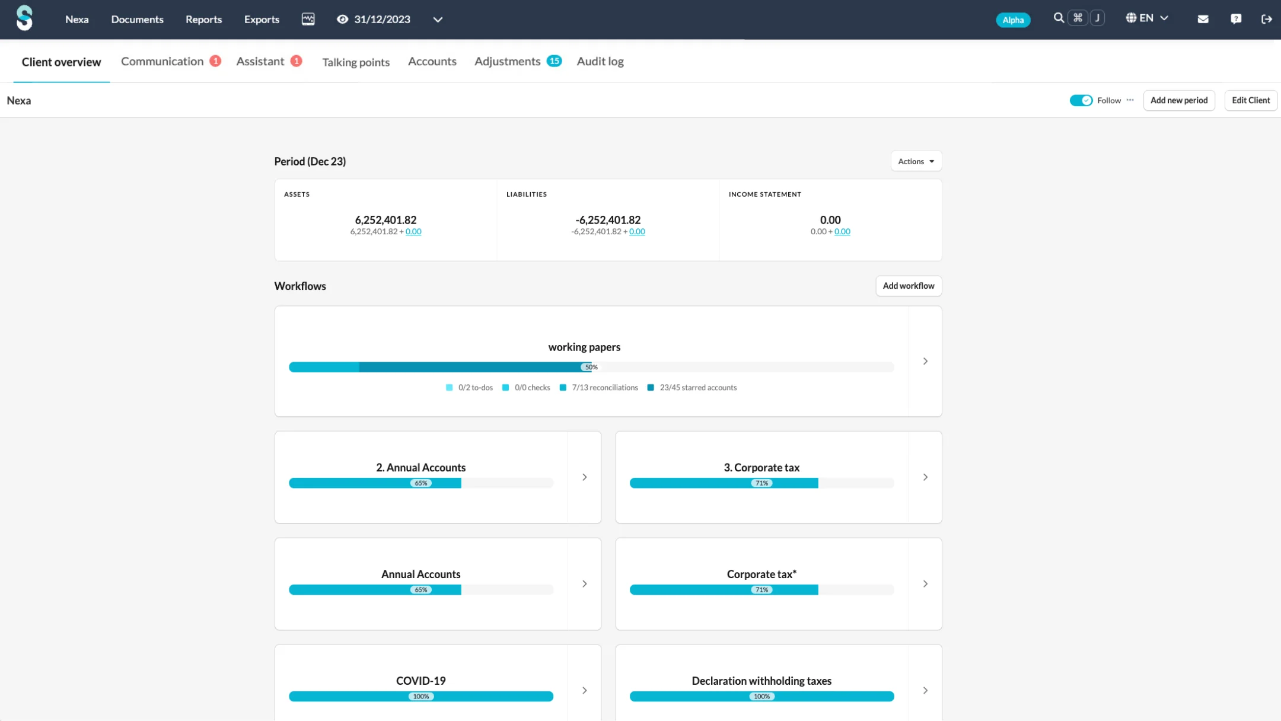
Task: Click the globe language icon
Action: pos(1131,18)
